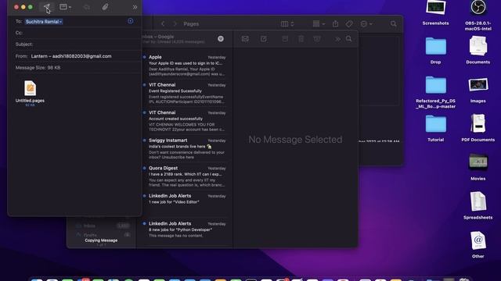
Task: Click the Compose new message icon in Mail
Action: 264,39
